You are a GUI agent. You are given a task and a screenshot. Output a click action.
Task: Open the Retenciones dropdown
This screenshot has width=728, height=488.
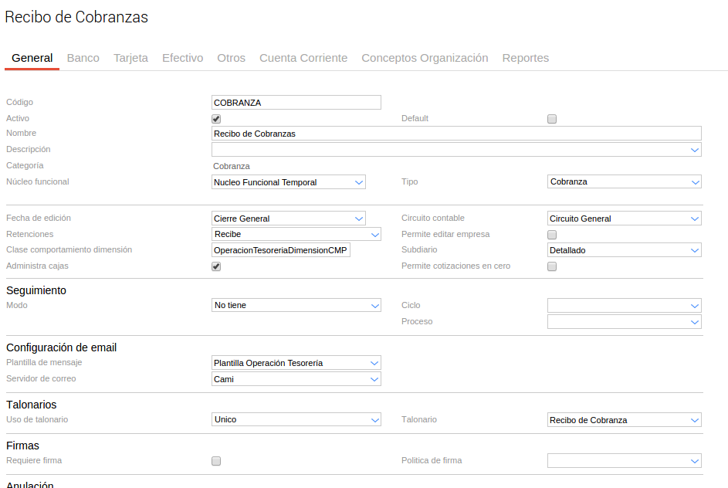pos(296,234)
